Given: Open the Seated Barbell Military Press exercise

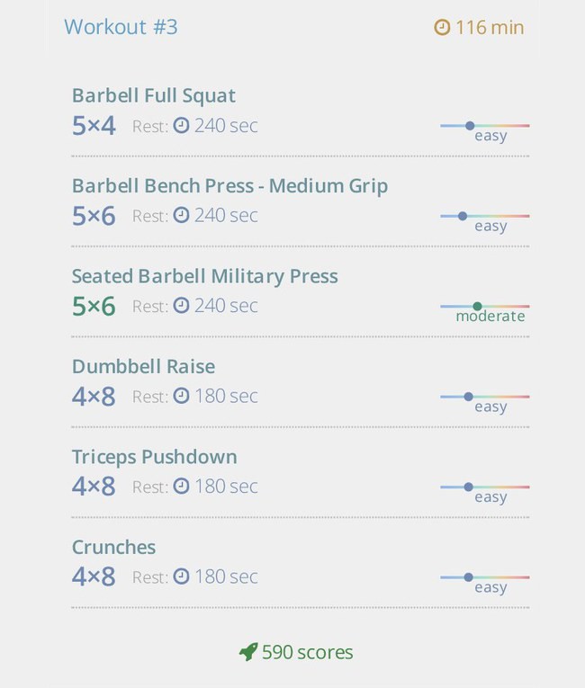Looking at the screenshot, I should click(x=204, y=276).
